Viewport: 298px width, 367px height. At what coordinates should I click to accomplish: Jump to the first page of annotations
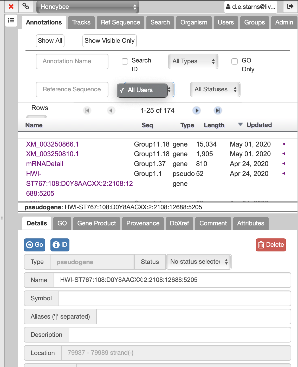(87, 110)
